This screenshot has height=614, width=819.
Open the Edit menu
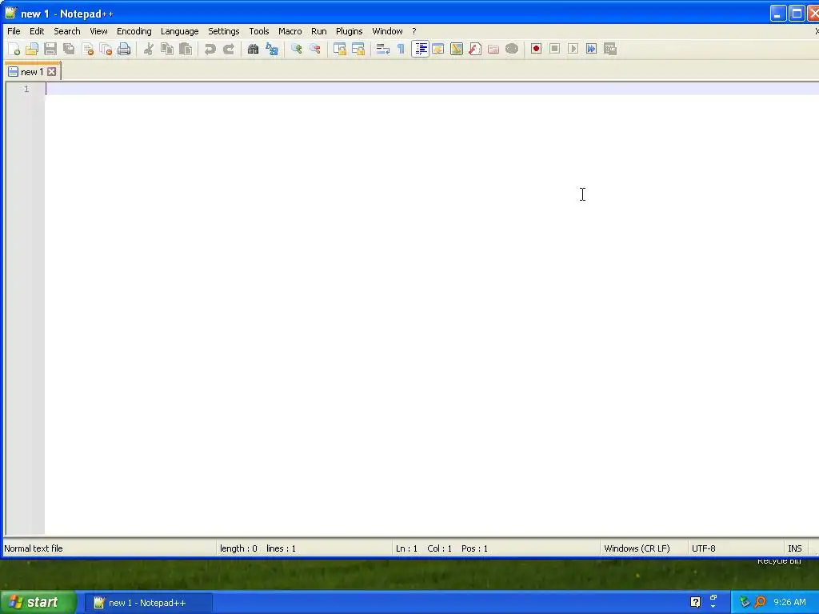(x=37, y=31)
